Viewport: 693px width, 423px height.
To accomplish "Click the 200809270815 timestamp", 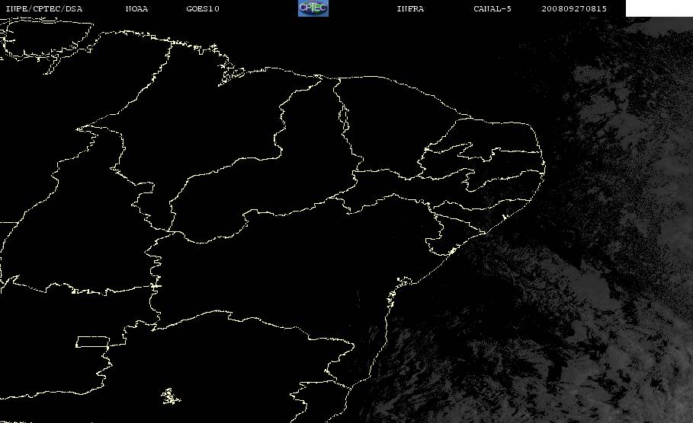I will point(574,8).
